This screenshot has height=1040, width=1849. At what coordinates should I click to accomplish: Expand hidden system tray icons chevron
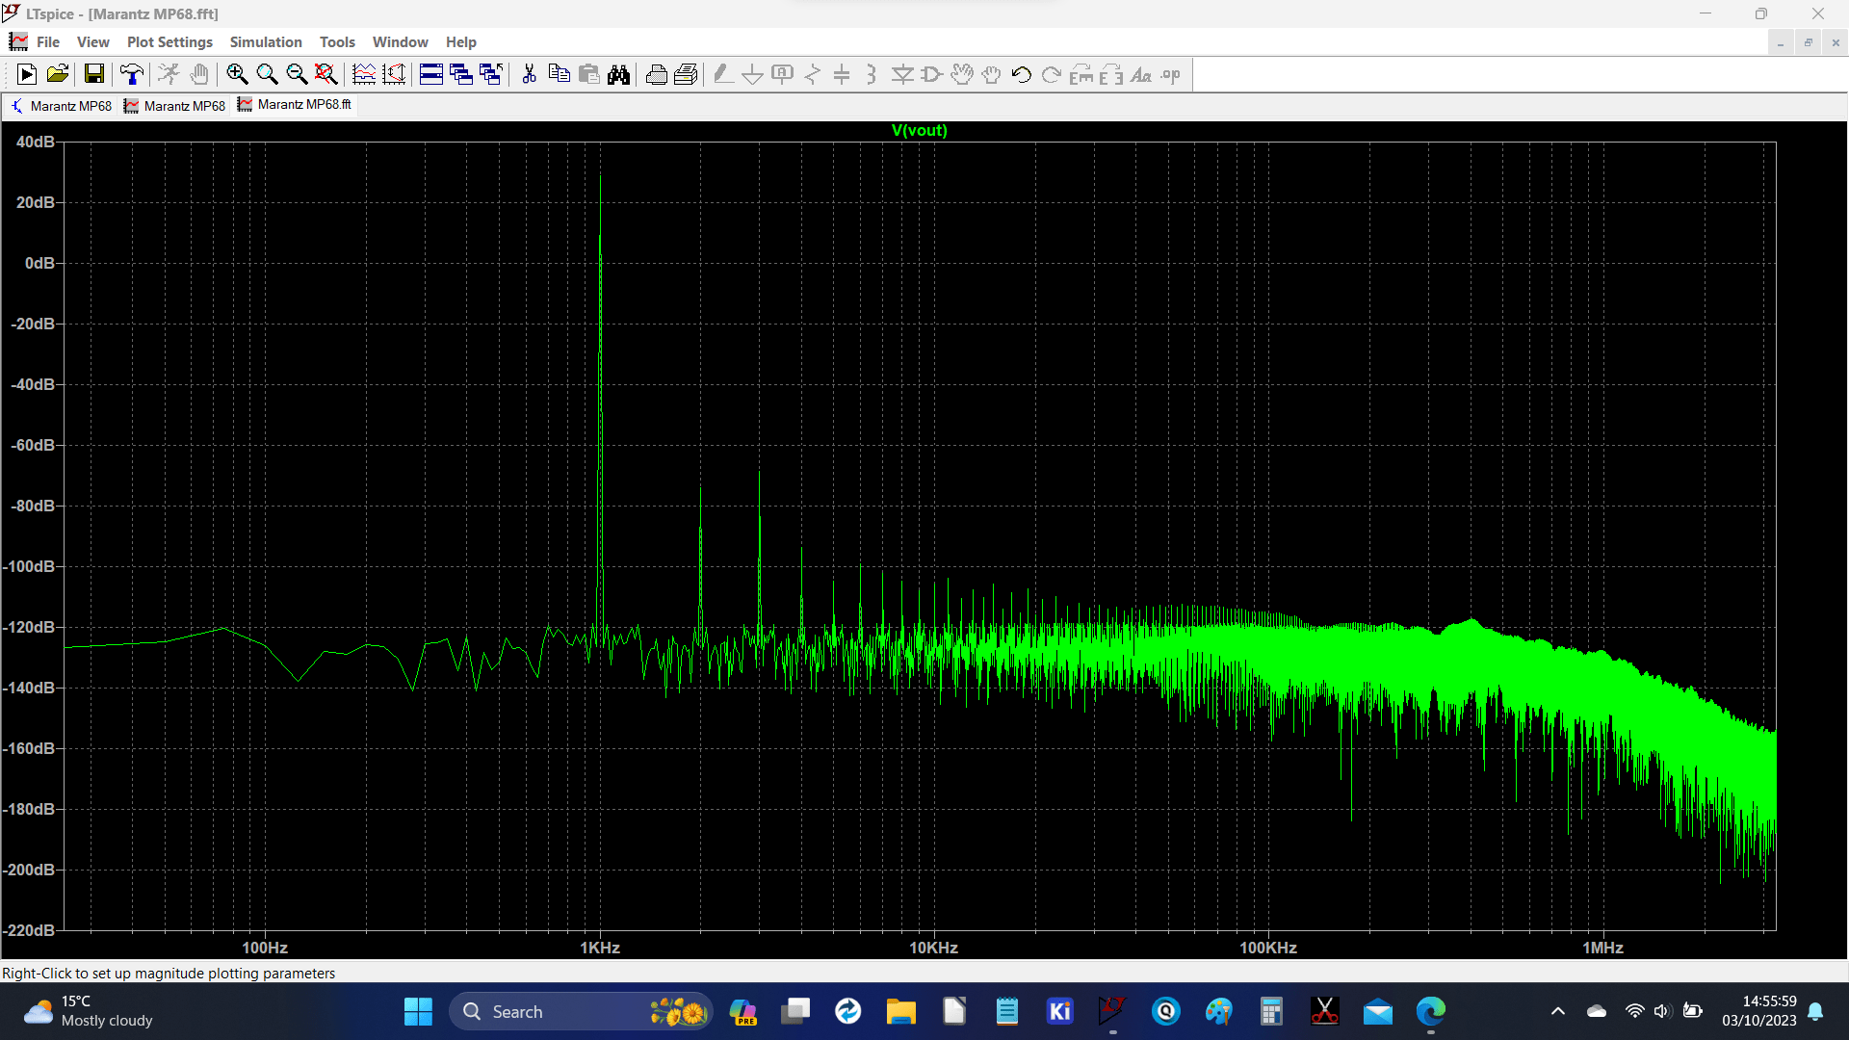[x=1558, y=1012]
